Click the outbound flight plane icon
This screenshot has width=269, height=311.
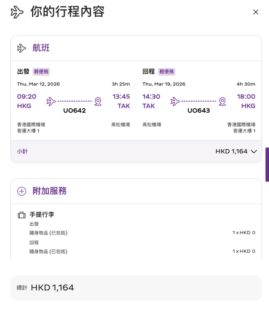51,101
